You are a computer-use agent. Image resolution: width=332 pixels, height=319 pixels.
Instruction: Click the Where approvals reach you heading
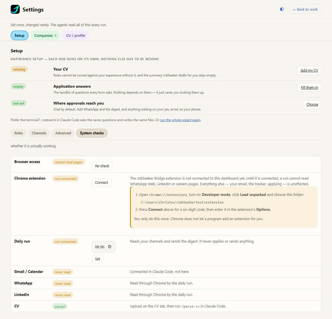[78, 103]
